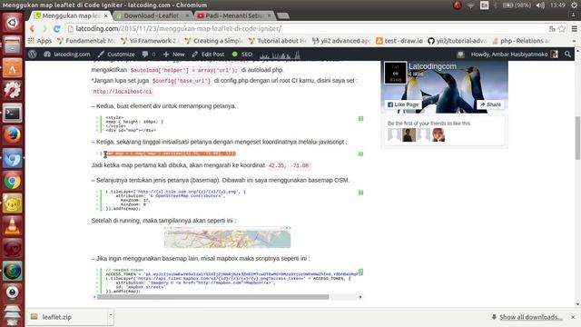Viewport: 581px width, 327px height.
Task: Open Ubuntu Dash home from launcher
Action: click(x=12, y=22)
